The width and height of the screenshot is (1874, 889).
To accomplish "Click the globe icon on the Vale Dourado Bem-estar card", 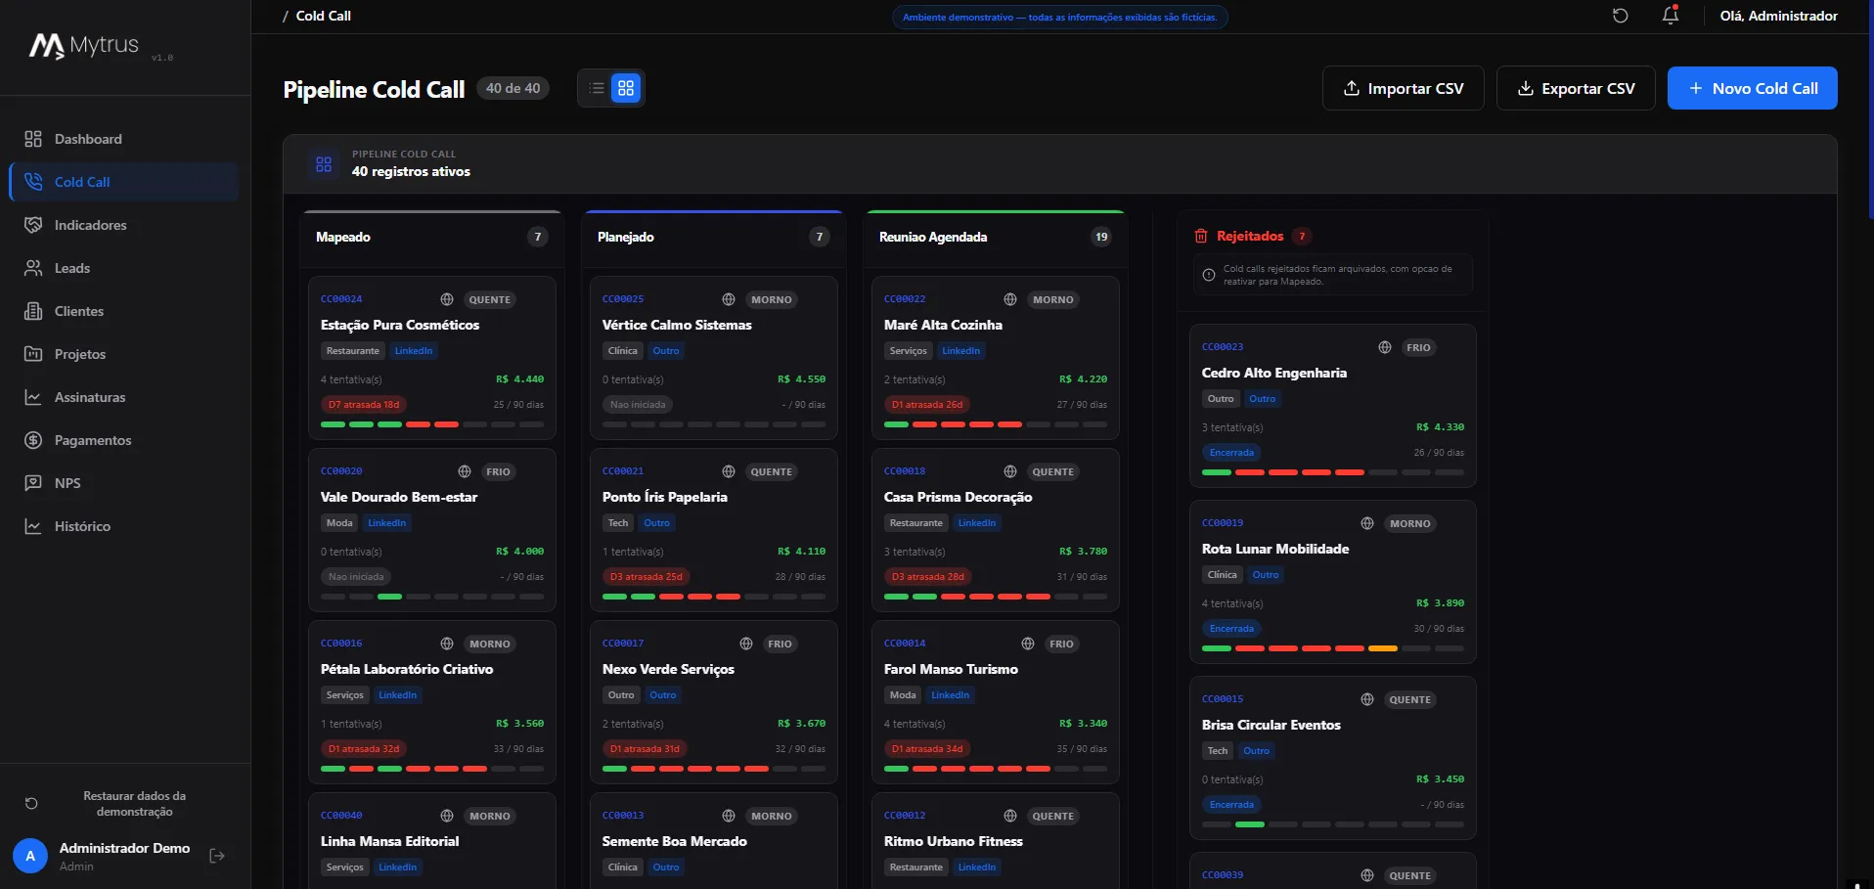I will pos(465,471).
